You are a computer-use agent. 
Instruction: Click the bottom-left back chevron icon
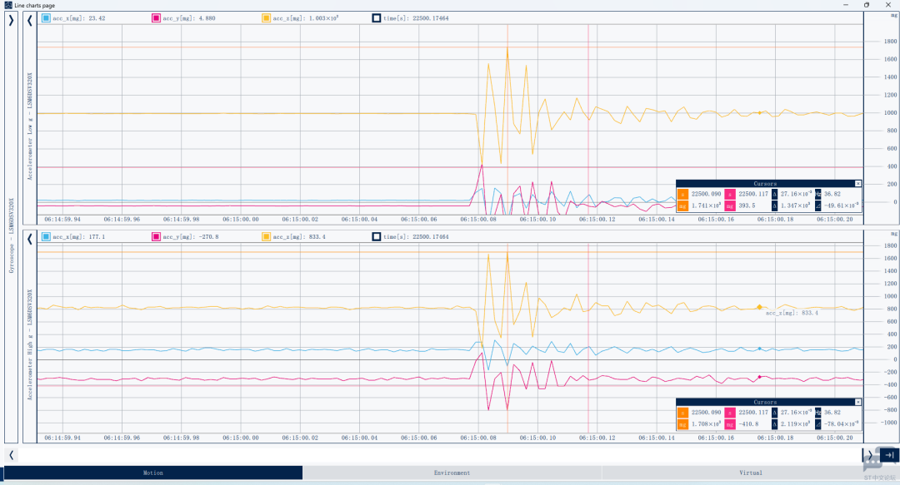11,455
